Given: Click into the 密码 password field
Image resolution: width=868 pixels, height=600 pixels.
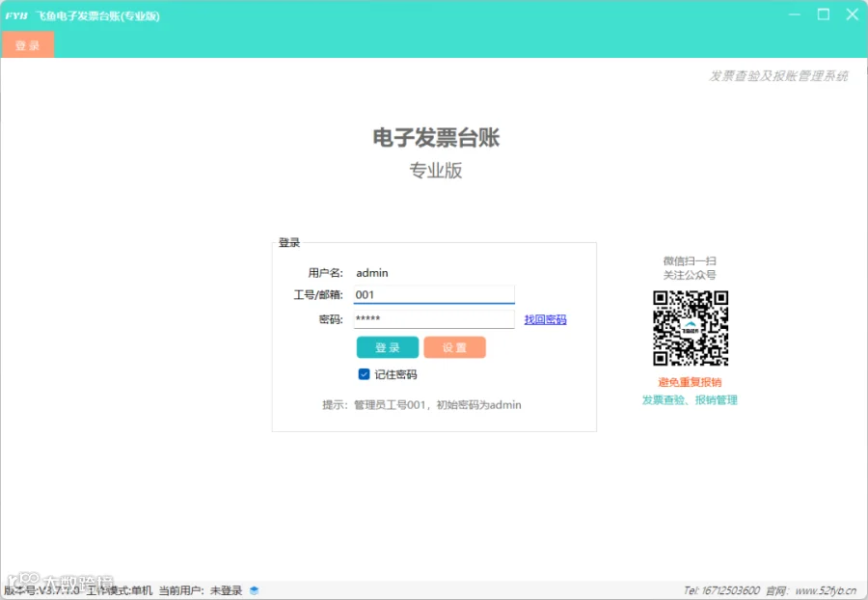Looking at the screenshot, I should coord(434,319).
